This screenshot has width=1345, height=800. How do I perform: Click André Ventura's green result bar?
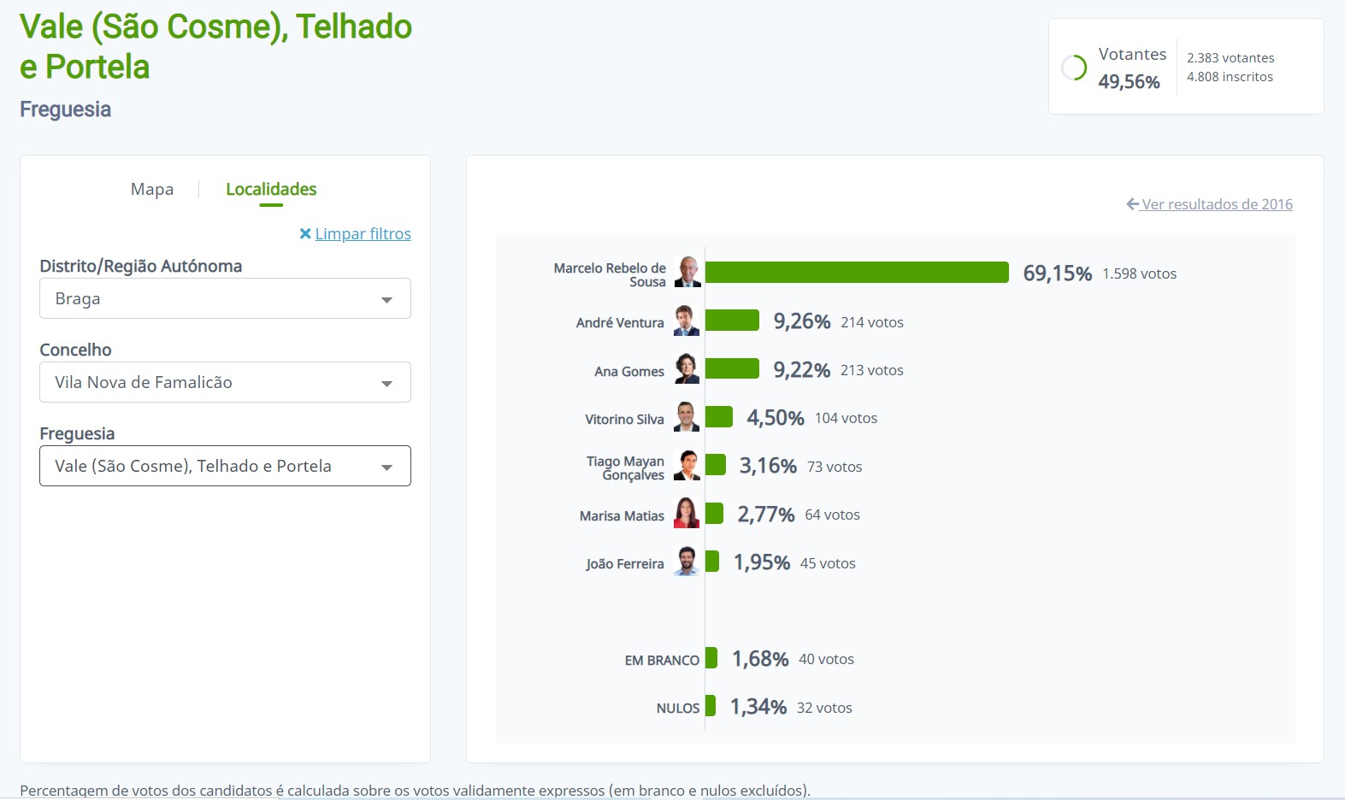click(x=732, y=321)
